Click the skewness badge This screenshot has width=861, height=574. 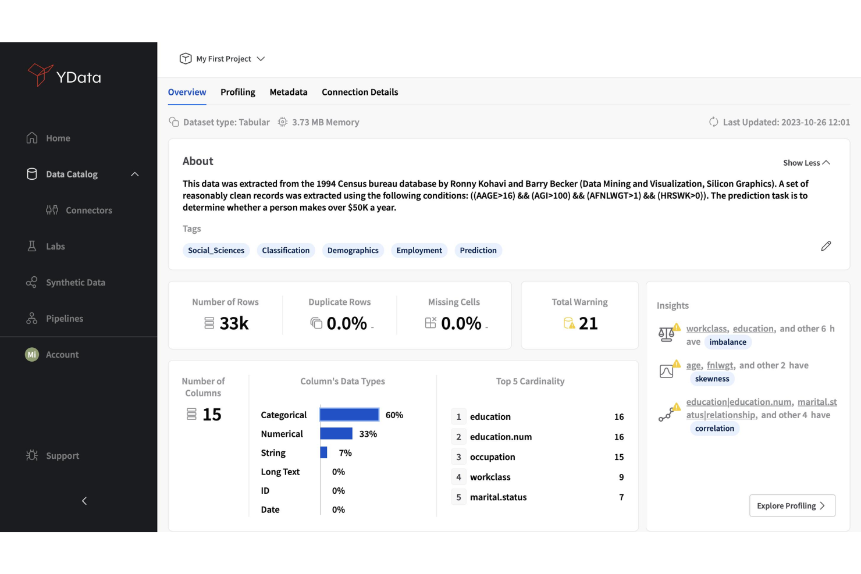[712, 379]
